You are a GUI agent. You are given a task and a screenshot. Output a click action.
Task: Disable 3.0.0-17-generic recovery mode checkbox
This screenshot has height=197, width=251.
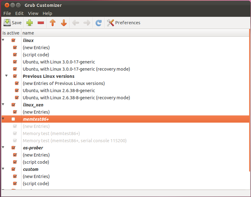15,69
